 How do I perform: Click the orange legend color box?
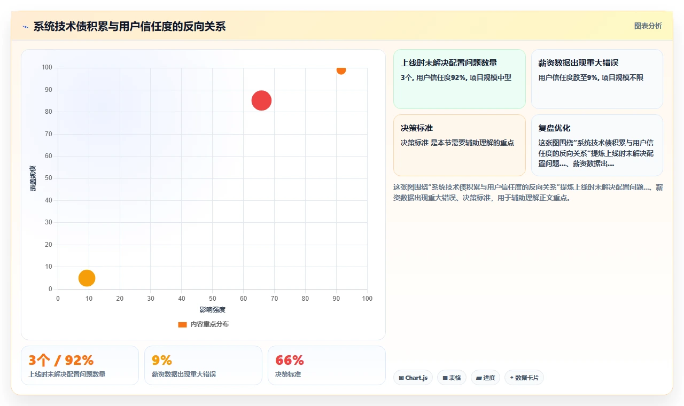click(182, 324)
